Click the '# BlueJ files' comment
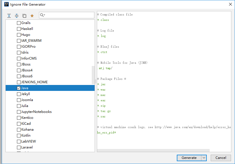The image size is (235, 164). 108,47
